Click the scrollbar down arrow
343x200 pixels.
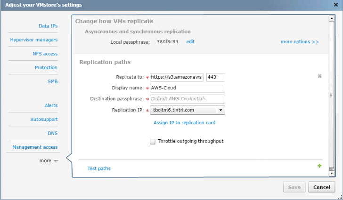[332, 174]
